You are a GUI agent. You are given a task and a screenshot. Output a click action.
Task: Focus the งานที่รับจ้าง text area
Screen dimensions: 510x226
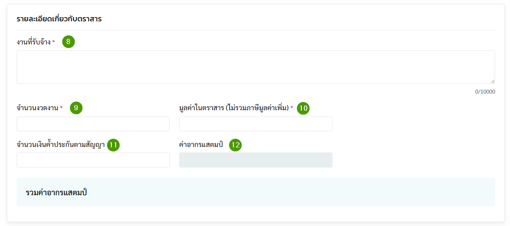tap(256, 67)
